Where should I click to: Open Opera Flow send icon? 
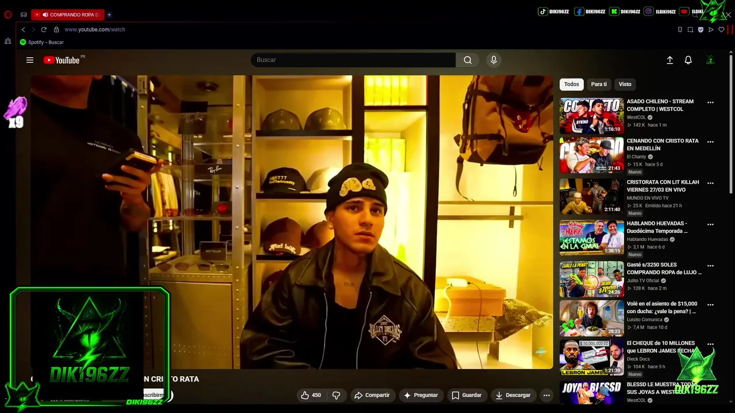(711, 29)
